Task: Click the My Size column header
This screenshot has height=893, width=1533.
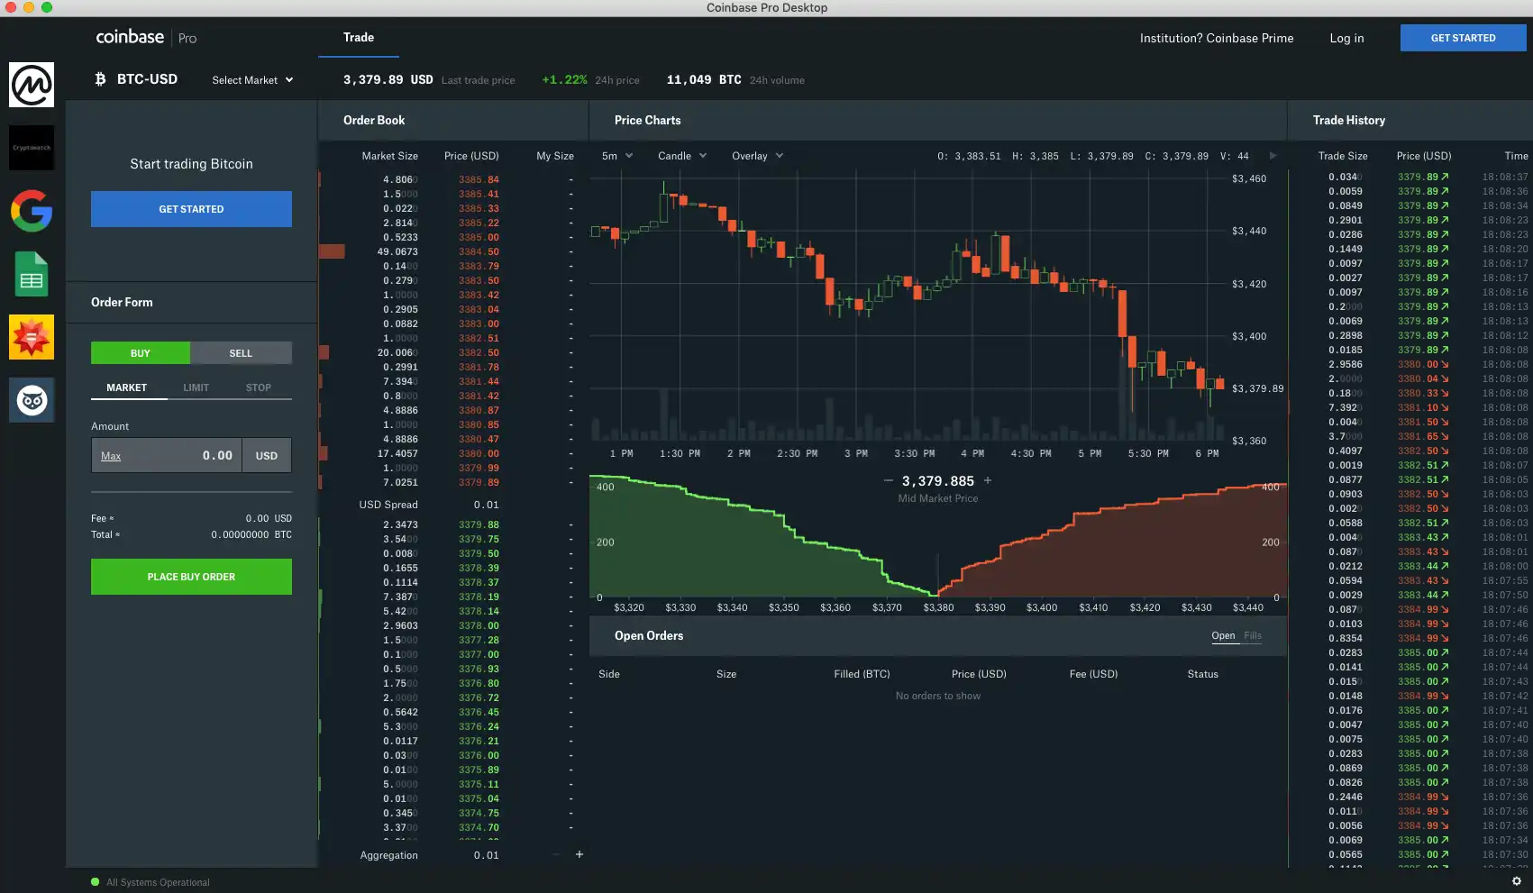Action: pyautogui.click(x=555, y=156)
